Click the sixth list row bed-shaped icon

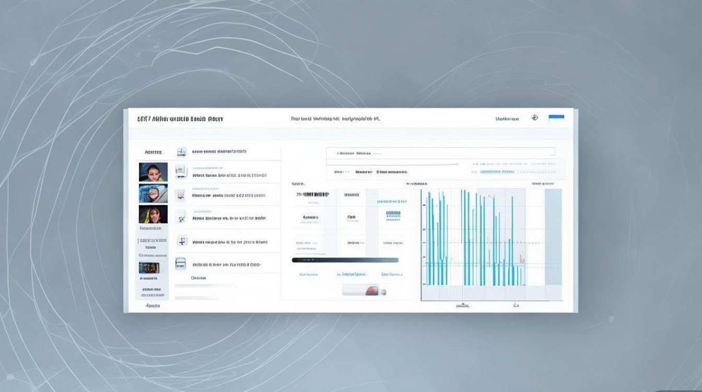tap(181, 263)
